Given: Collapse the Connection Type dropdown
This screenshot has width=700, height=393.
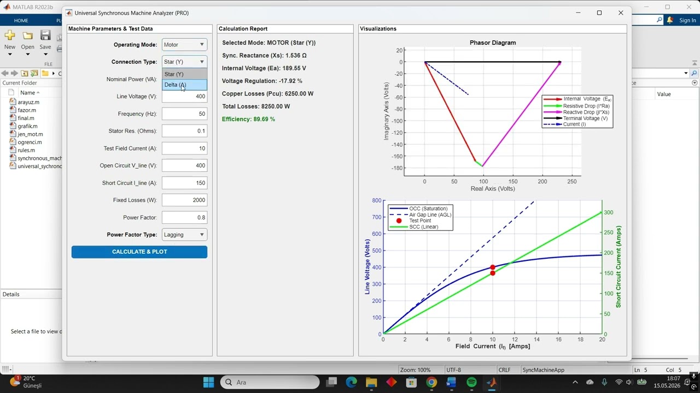Looking at the screenshot, I should coord(202,62).
